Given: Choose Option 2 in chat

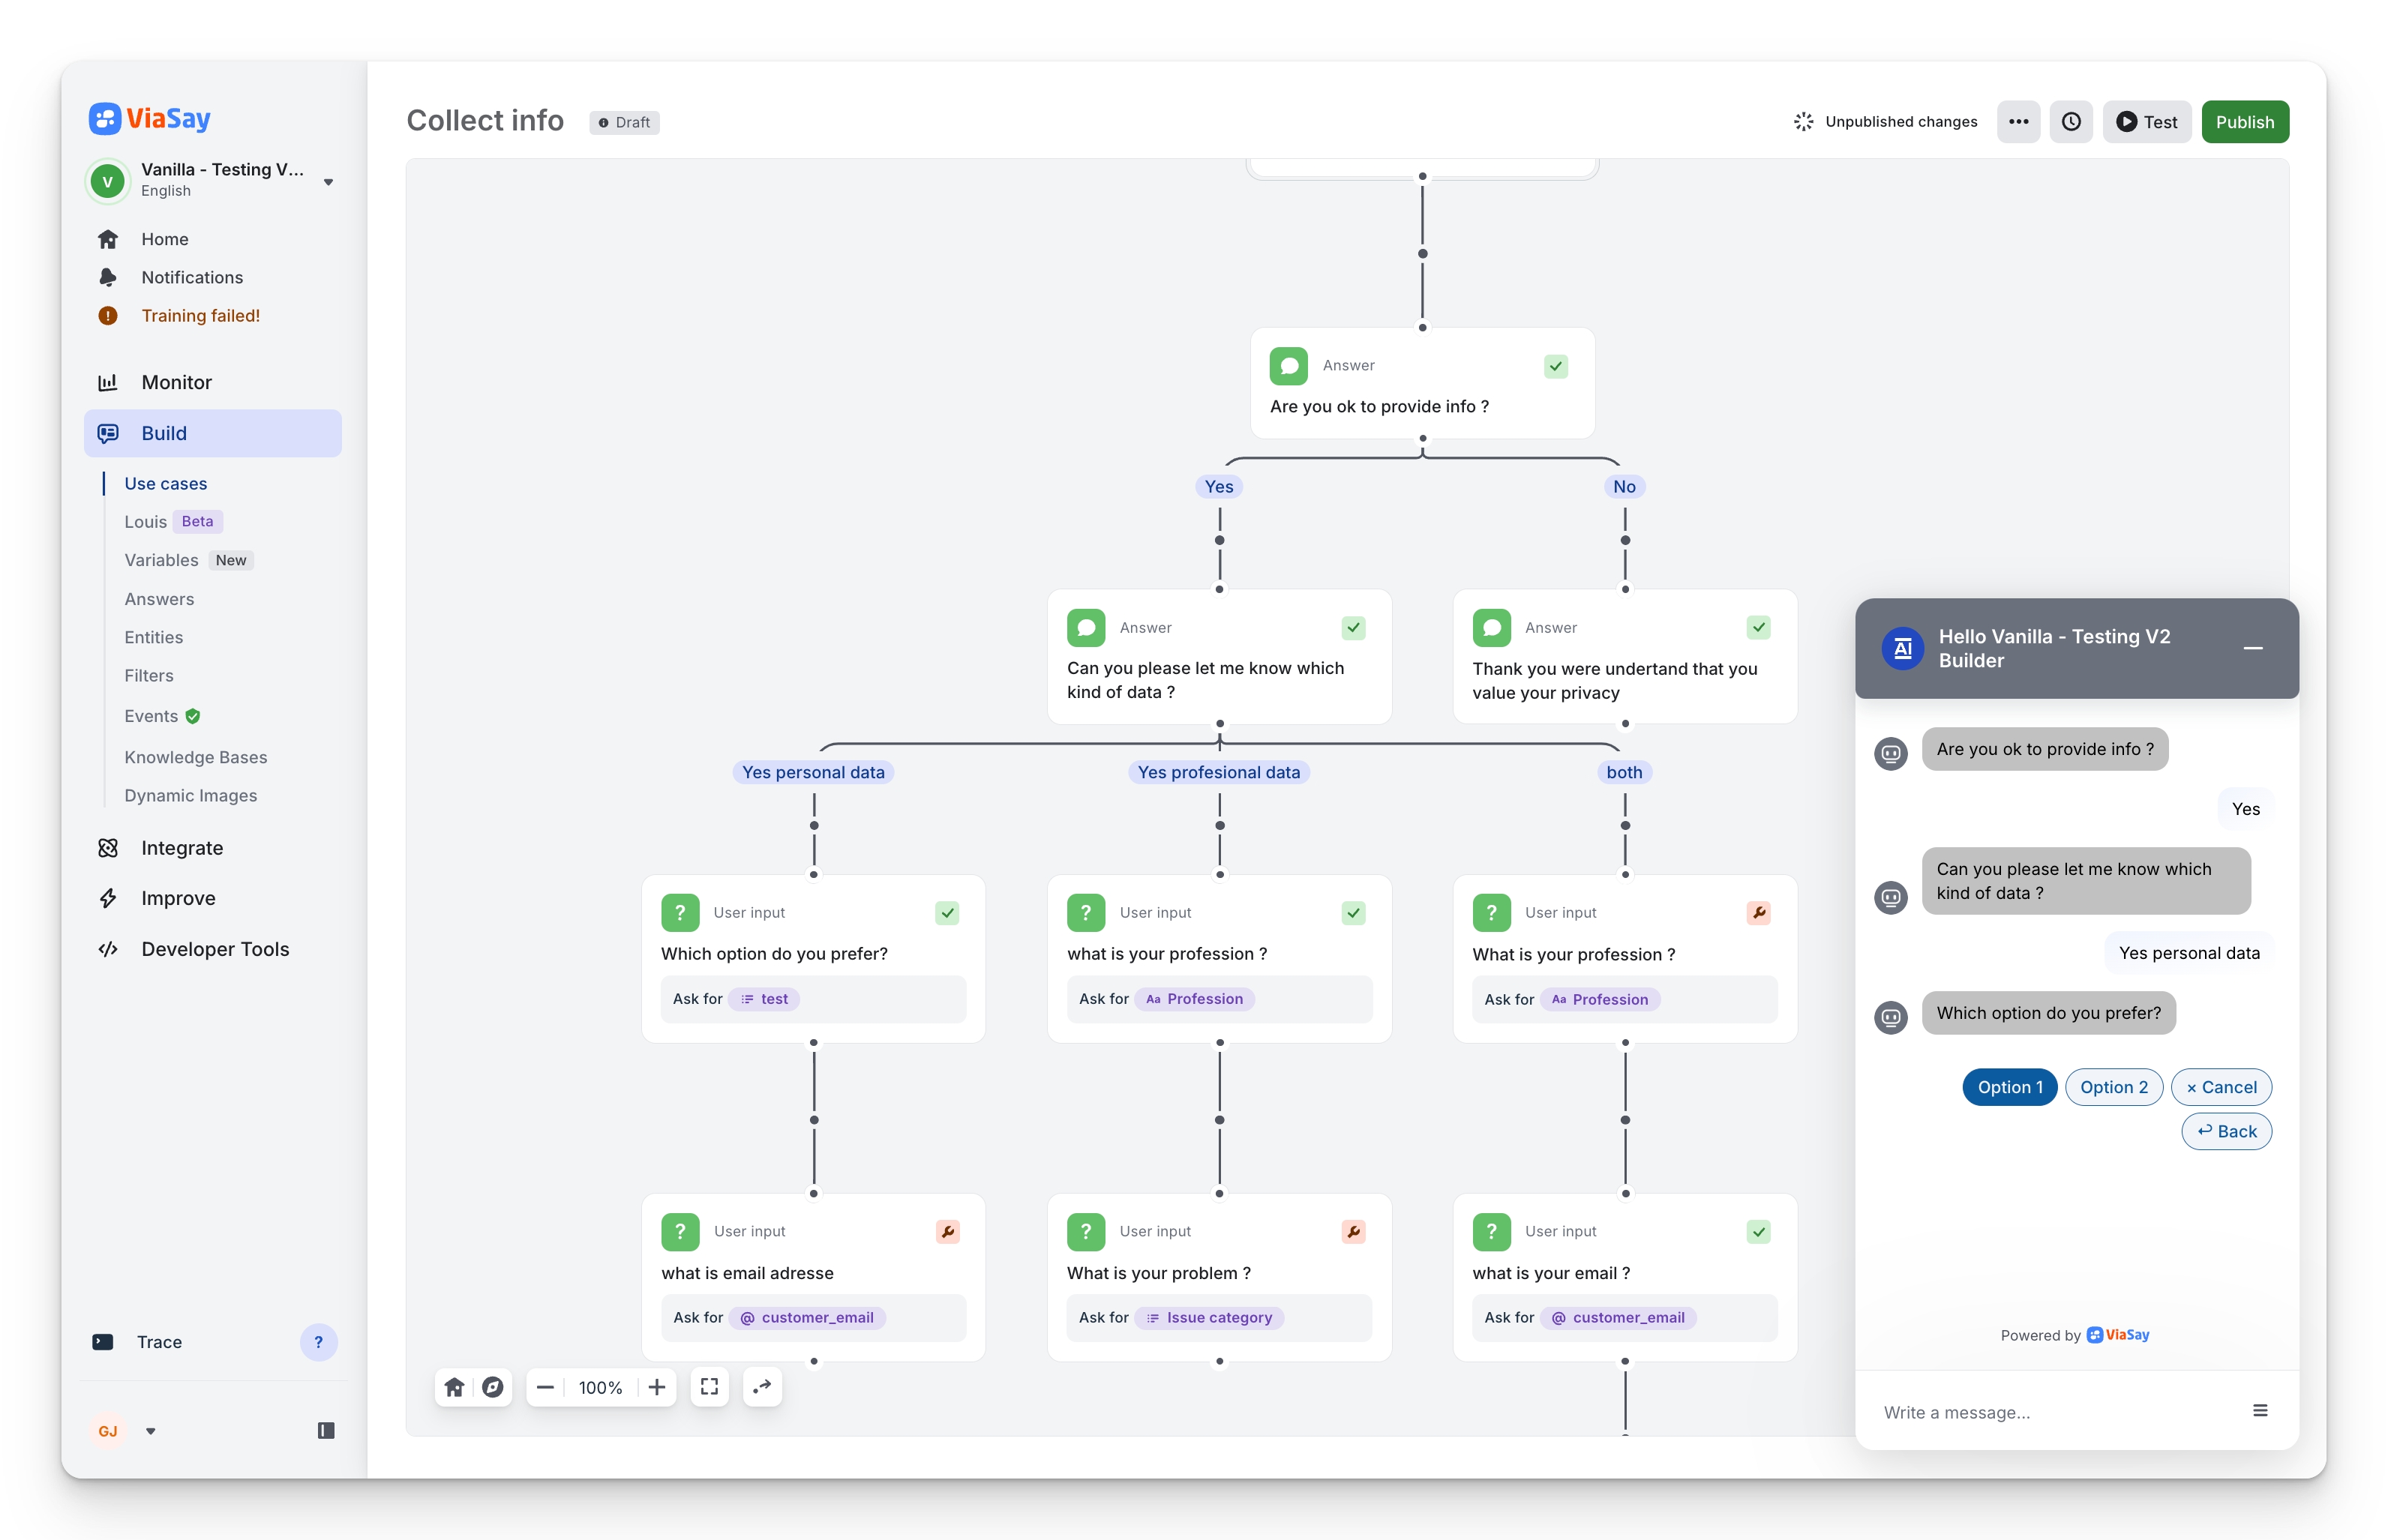Looking at the screenshot, I should point(2113,1087).
